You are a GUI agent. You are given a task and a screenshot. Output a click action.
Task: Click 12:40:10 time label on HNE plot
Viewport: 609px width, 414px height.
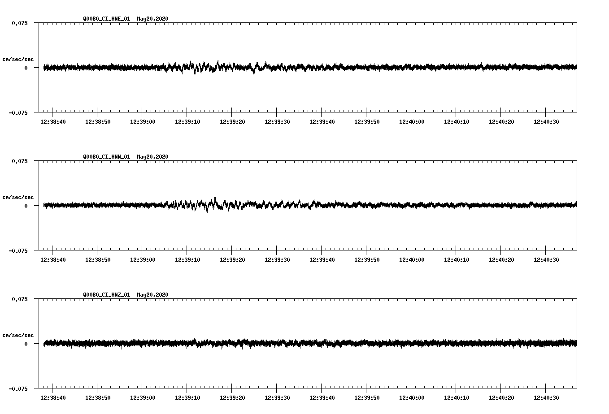[x=457, y=122]
